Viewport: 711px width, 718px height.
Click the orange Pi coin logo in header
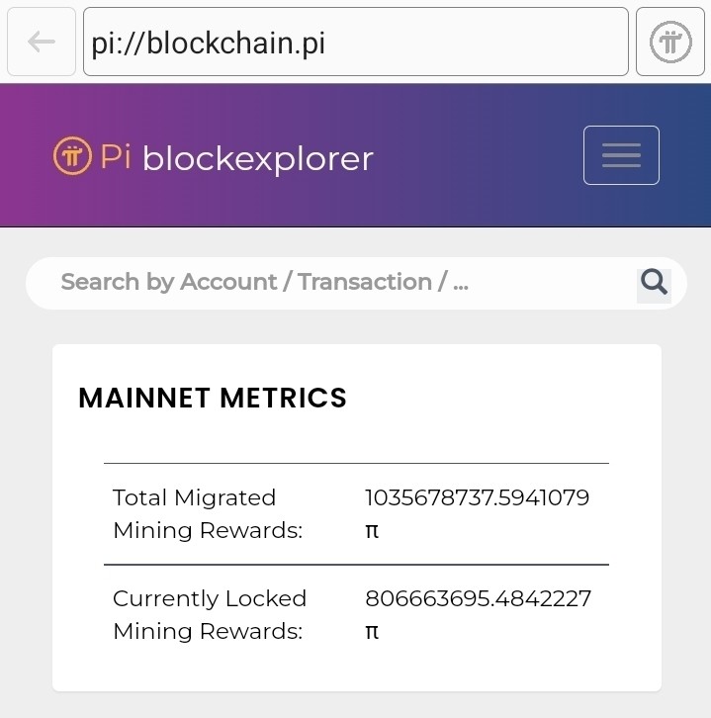click(x=72, y=155)
